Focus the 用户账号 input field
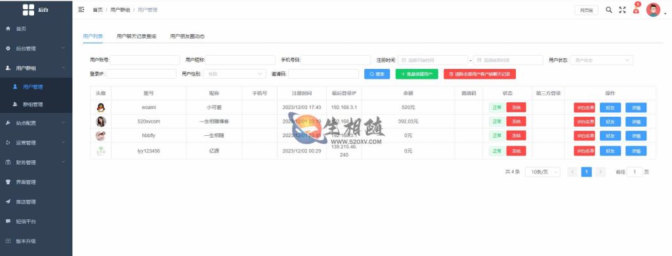Screen dimensions: 672x256 [145, 60]
